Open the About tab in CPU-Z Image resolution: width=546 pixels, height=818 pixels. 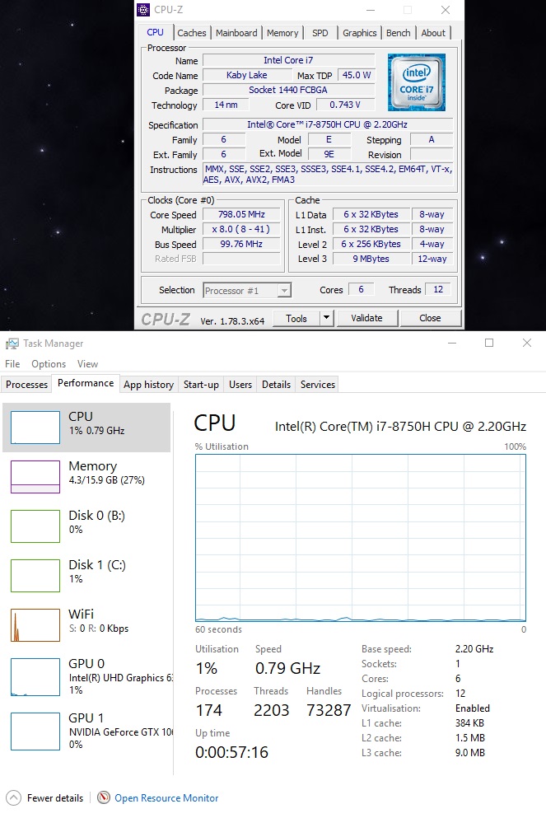(x=433, y=33)
